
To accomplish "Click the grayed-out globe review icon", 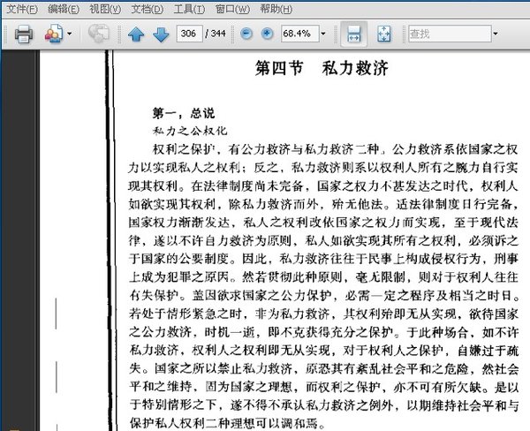I will pos(98,34).
